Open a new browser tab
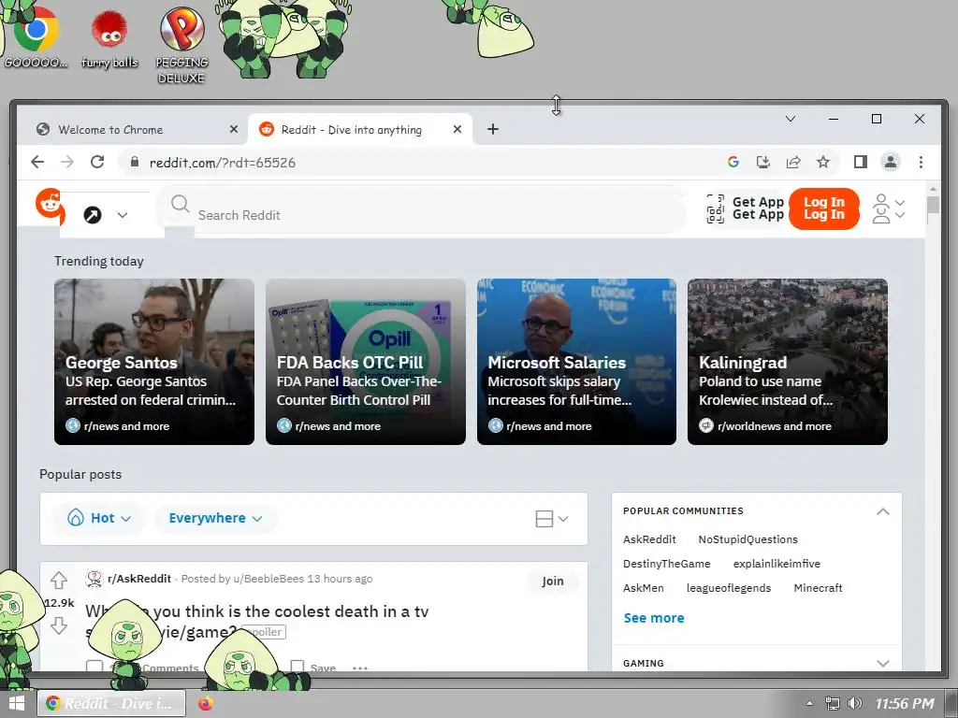This screenshot has height=718, width=958. coord(493,129)
